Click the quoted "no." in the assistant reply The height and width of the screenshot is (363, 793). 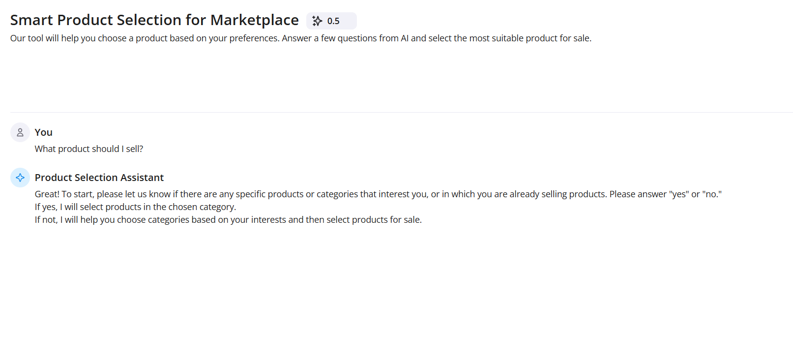(712, 194)
